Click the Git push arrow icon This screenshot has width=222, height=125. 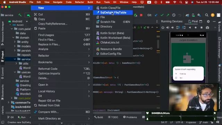click(168, 15)
